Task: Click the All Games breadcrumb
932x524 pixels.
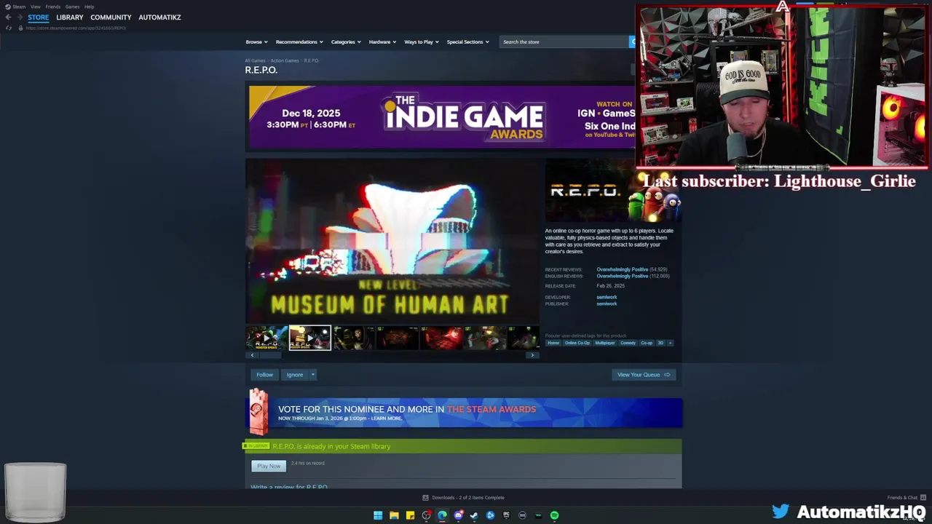Action: click(255, 60)
